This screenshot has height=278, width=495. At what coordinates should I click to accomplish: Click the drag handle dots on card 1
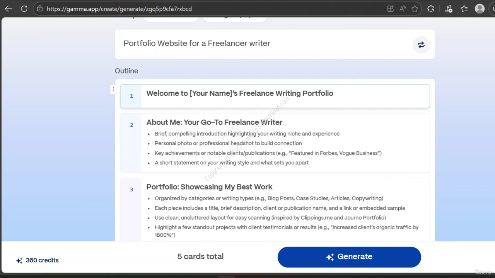(x=113, y=90)
